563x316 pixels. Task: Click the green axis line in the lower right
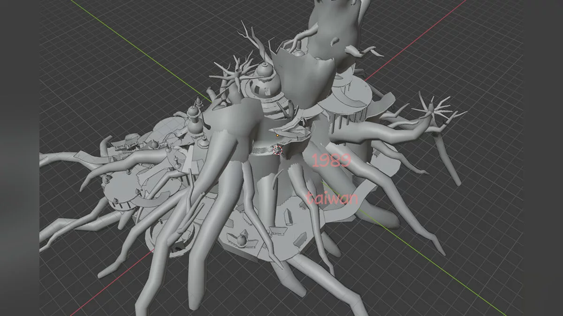click(x=450, y=271)
